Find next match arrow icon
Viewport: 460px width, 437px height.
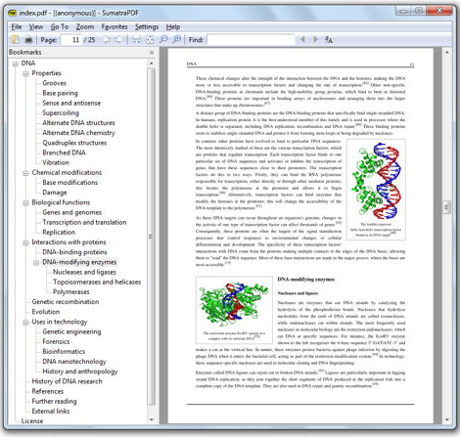(315, 39)
